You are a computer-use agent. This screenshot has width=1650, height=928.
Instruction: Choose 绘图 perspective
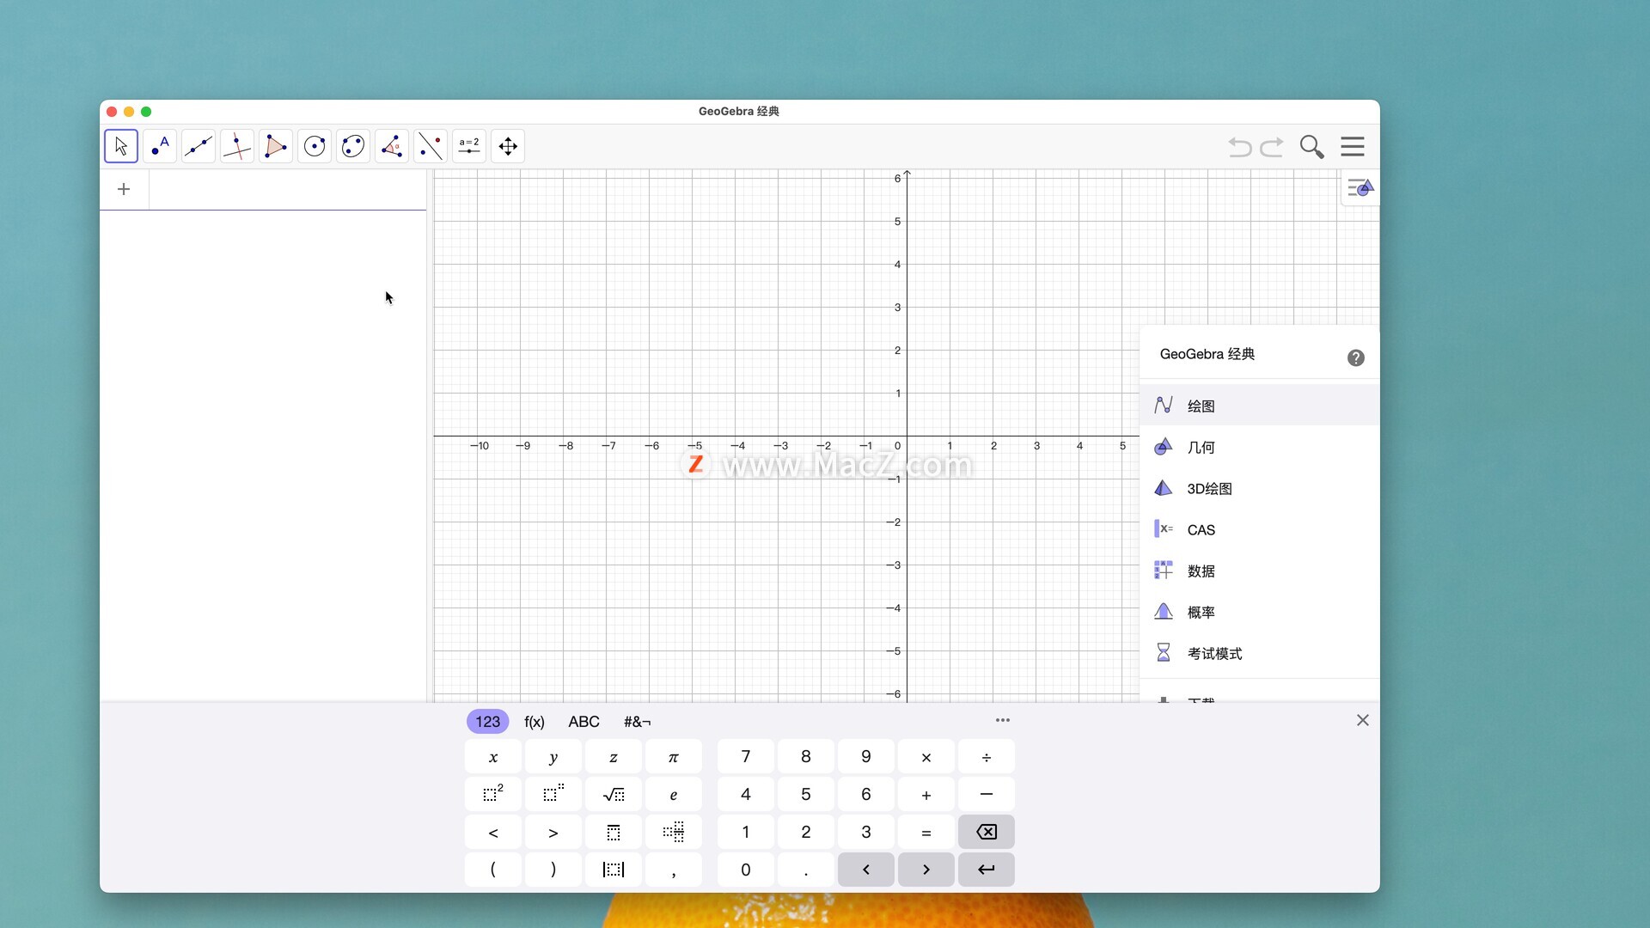pyautogui.click(x=1260, y=406)
